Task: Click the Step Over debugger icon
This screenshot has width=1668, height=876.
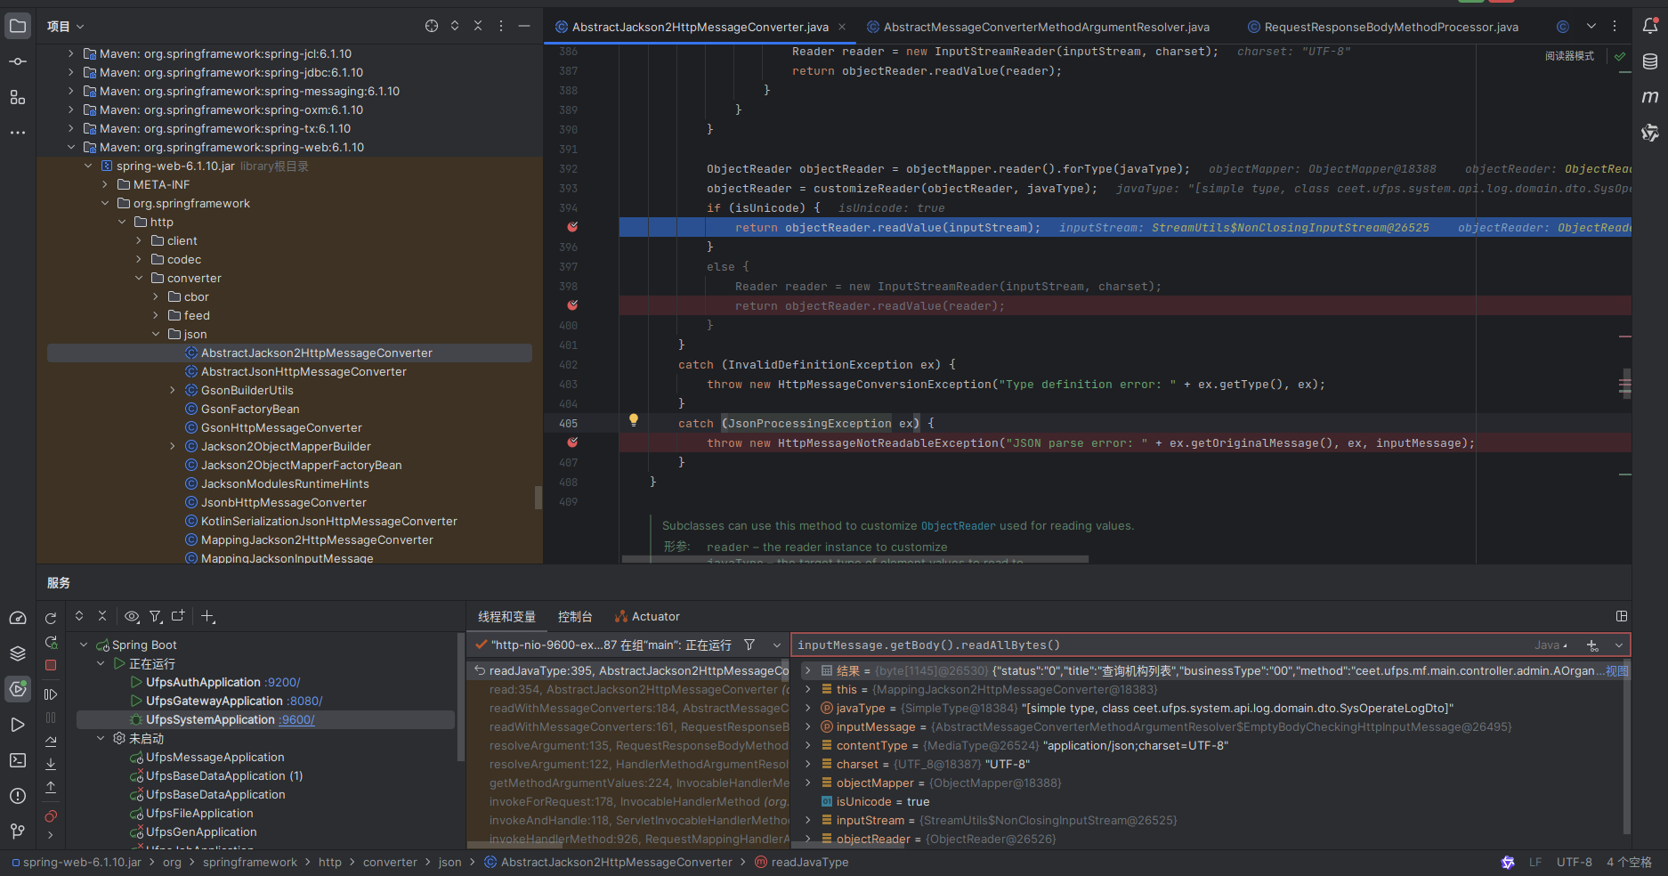Action: (51, 741)
